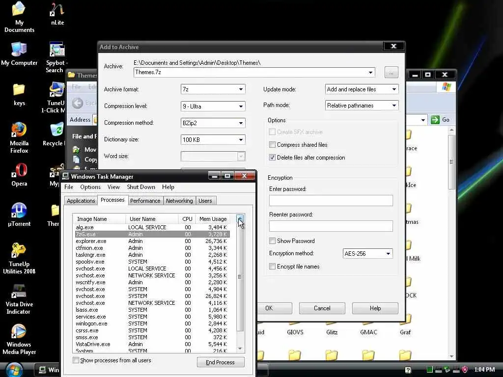Enable Compress shared files checkbox
Viewport: 503px width, 377px height.
(272, 145)
